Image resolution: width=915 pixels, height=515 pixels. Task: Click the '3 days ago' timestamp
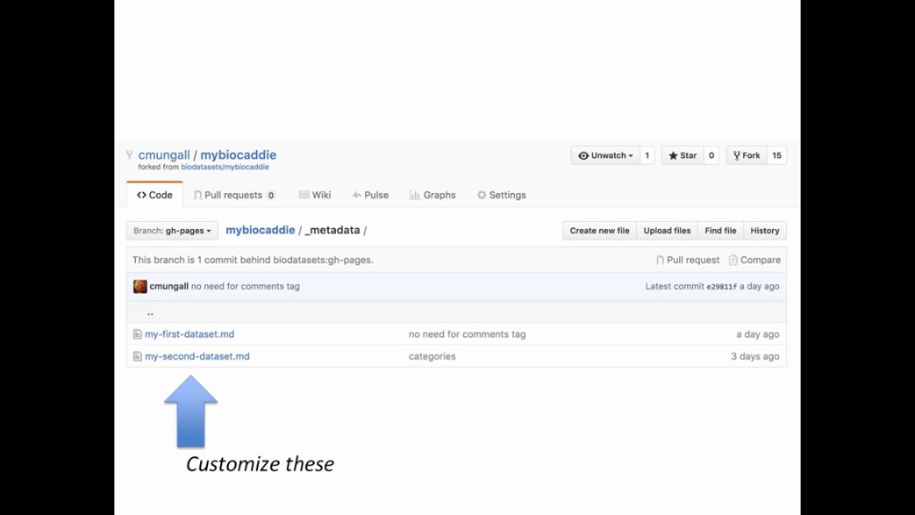pyautogui.click(x=755, y=356)
